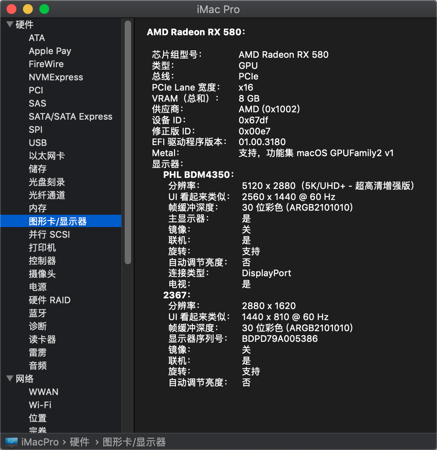
Task: Select 光盘刻录 in the sidebar
Action: pyautogui.click(x=46, y=182)
